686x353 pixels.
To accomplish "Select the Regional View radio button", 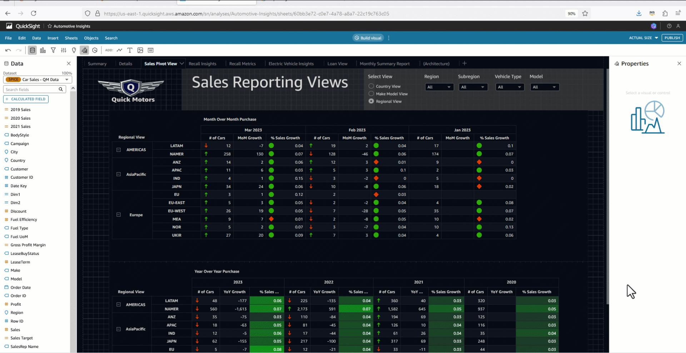I will pos(371,101).
